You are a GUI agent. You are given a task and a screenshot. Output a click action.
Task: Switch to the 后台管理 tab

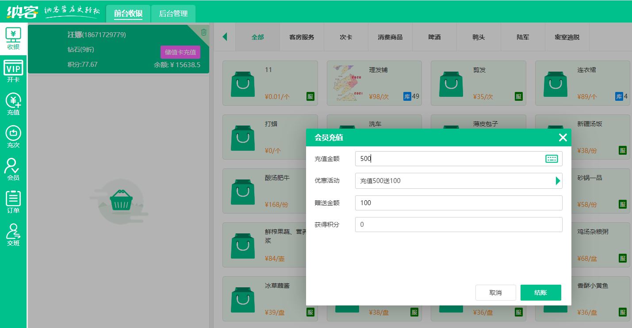(173, 14)
